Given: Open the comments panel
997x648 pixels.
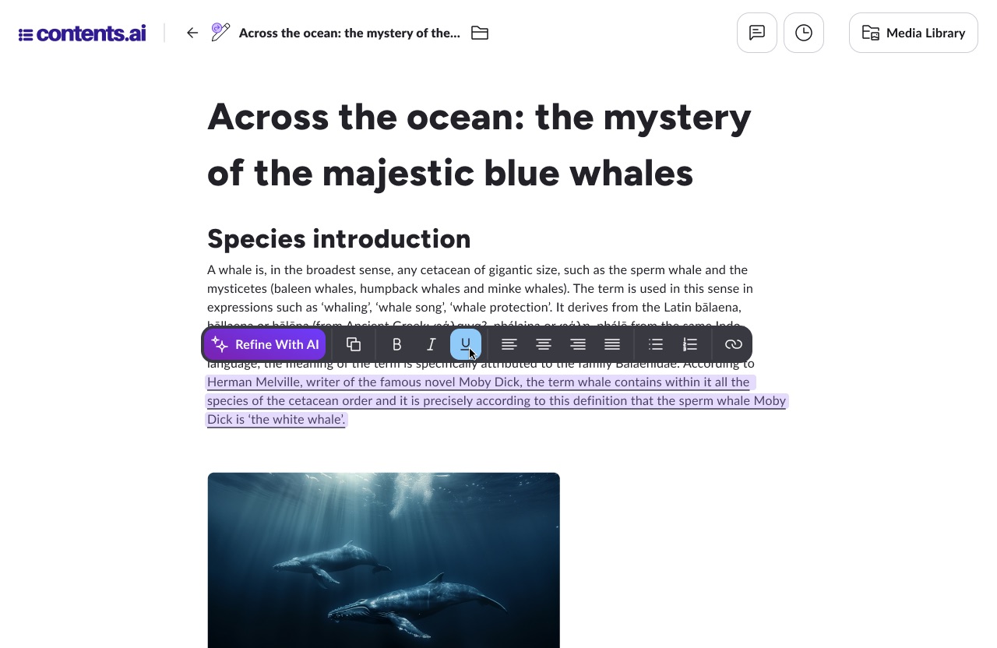Looking at the screenshot, I should tap(757, 33).
